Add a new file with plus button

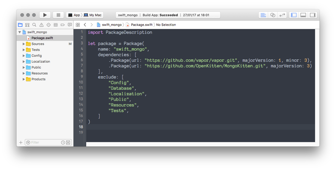point(21,142)
